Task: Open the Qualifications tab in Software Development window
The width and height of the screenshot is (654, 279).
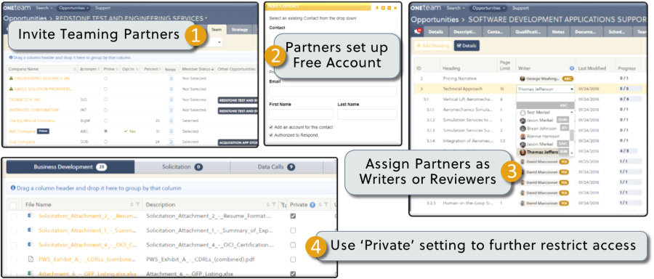Action: tap(528, 32)
